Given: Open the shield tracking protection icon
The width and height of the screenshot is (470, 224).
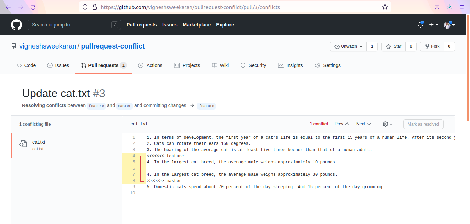Looking at the screenshot, I should coord(85,7).
